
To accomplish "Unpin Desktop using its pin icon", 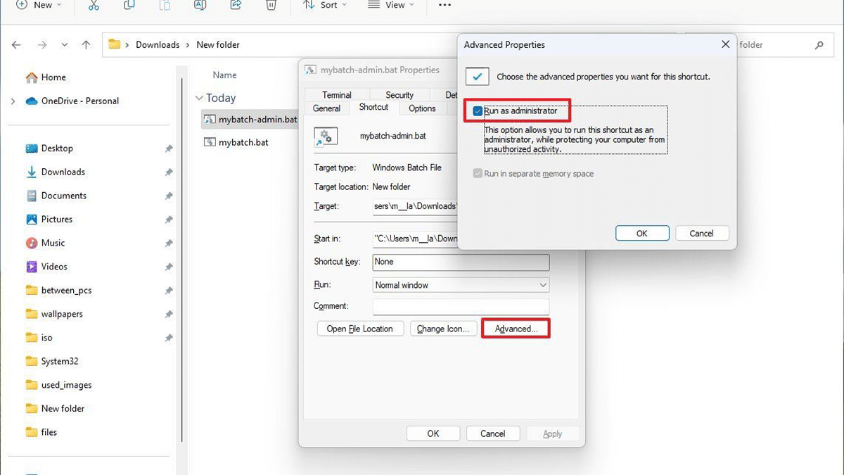I will pos(169,148).
